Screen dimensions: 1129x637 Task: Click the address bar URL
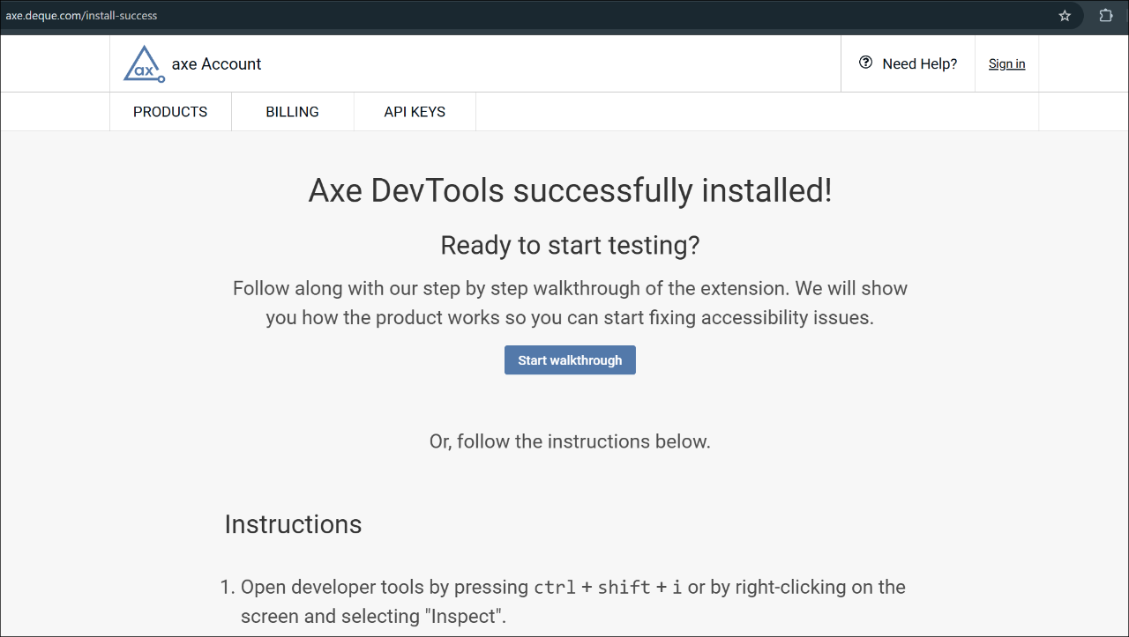(82, 15)
